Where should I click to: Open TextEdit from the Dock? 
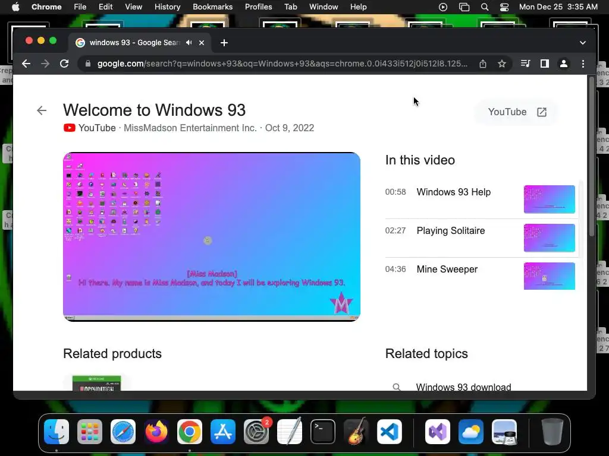point(290,432)
